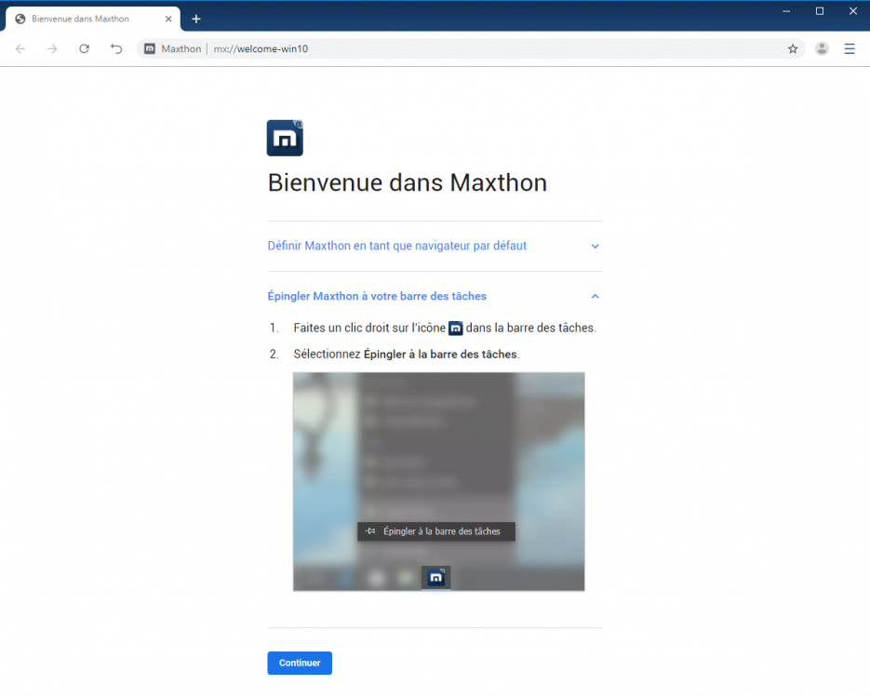
Task: Click the undo closed tab icon
Action: (x=115, y=48)
